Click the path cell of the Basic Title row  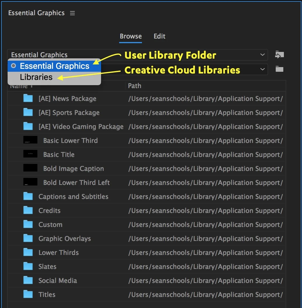coord(205,155)
